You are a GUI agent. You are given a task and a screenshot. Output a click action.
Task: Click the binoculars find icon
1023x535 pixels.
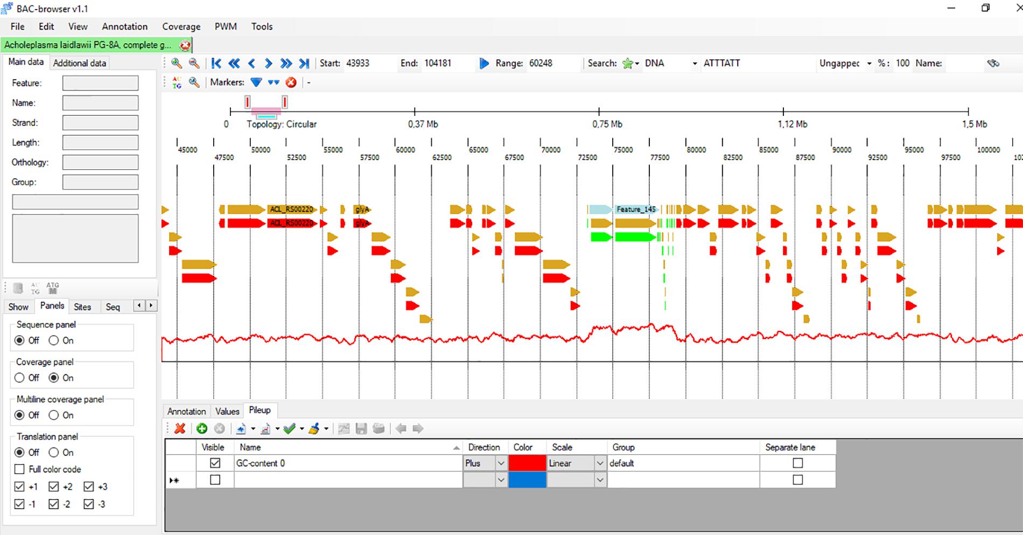point(993,63)
